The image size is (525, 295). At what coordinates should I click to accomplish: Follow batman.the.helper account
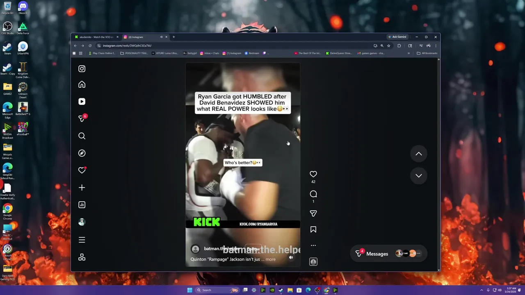(253, 249)
